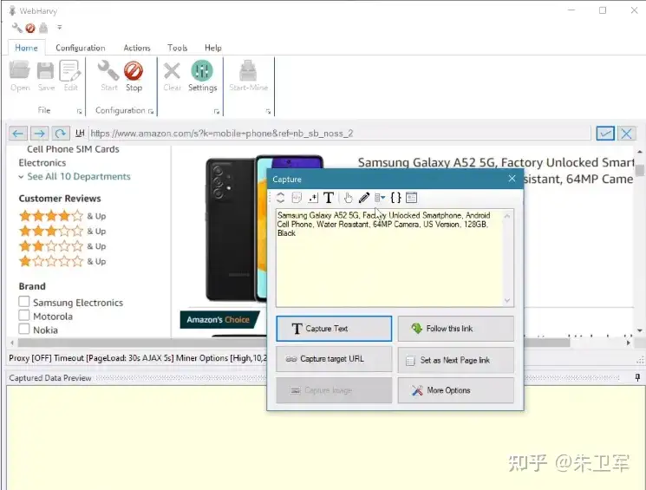
Task: Select the pencil edit icon in Capture toolbar
Action: [364, 198]
